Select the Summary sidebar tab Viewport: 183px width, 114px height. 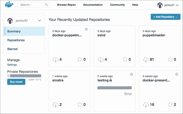(24, 31)
